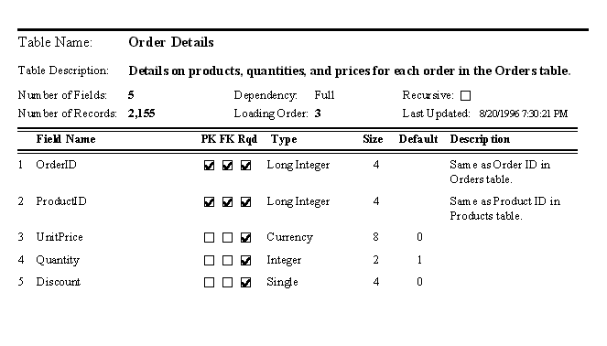607x346 pixels.
Task: Click the Field Name column header
Action: pos(66,139)
